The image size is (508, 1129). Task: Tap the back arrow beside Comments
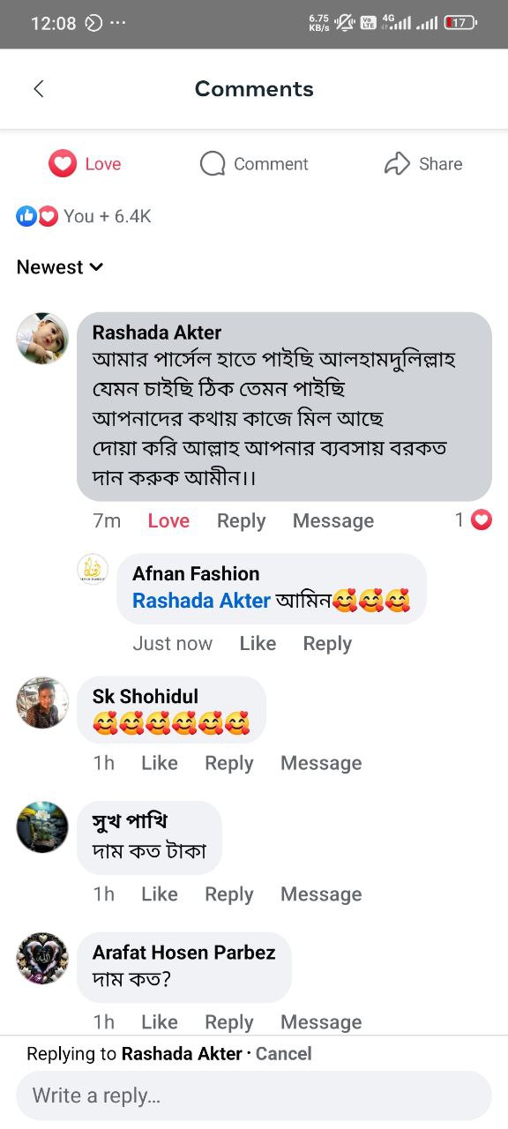39,88
